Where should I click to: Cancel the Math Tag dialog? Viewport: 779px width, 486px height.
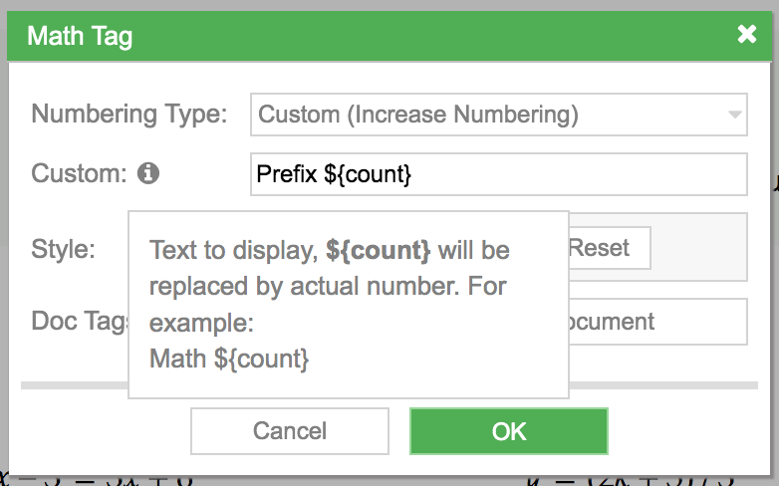pyautogui.click(x=290, y=431)
